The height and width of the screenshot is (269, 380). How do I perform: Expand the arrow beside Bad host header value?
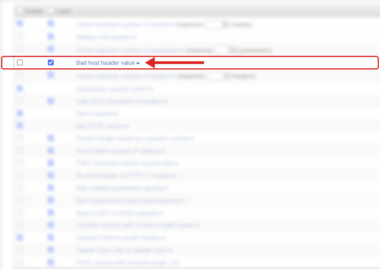pos(138,63)
